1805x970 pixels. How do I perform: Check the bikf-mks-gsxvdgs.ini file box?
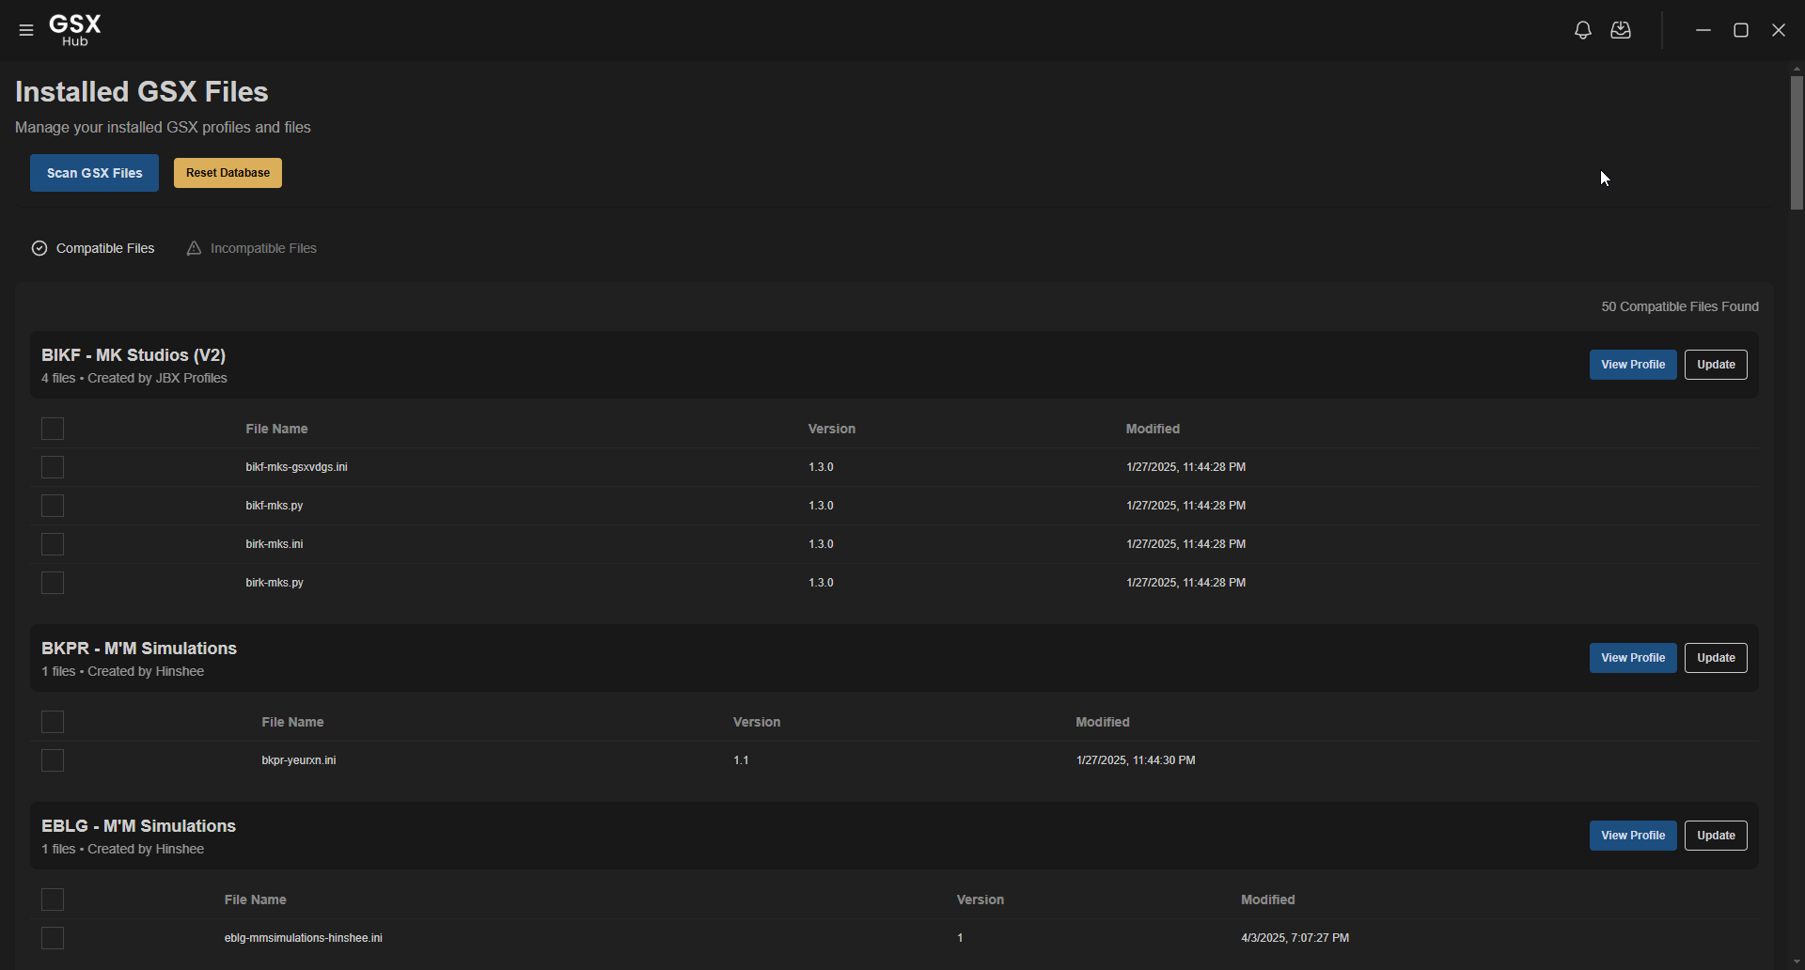click(x=53, y=467)
